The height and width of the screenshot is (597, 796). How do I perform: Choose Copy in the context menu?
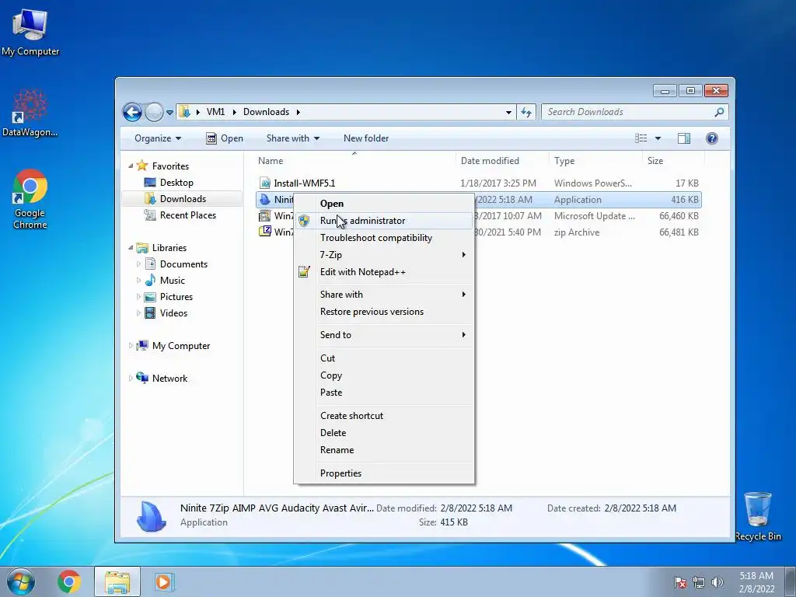(x=384, y=375)
